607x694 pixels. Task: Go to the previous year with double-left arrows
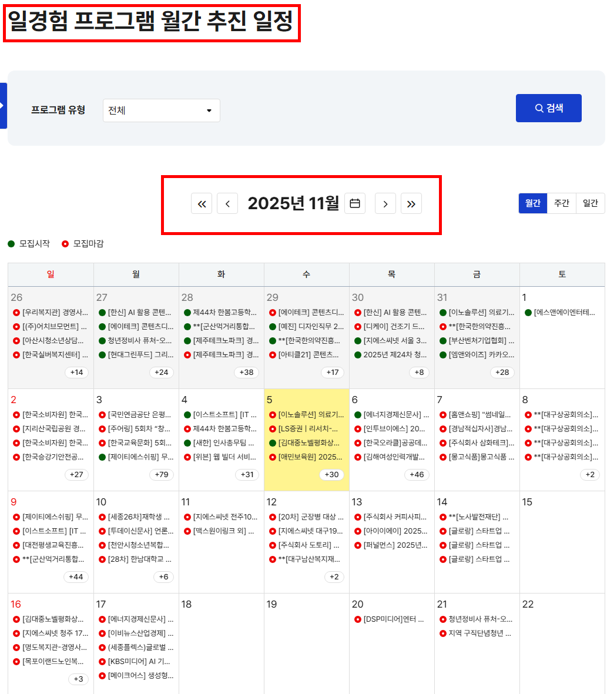click(202, 203)
